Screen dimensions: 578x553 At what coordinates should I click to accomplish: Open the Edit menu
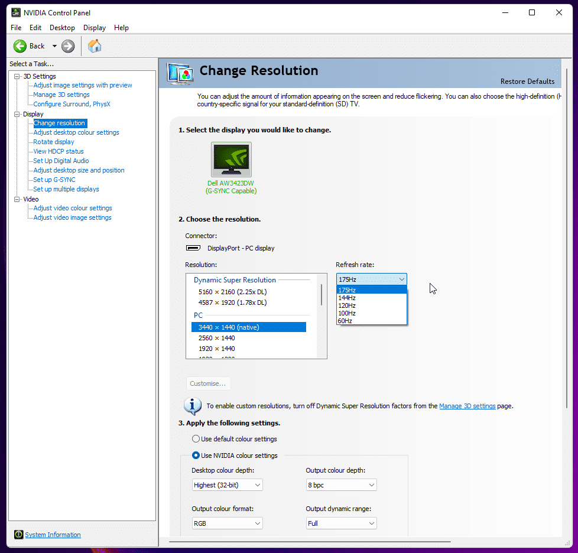coord(35,28)
